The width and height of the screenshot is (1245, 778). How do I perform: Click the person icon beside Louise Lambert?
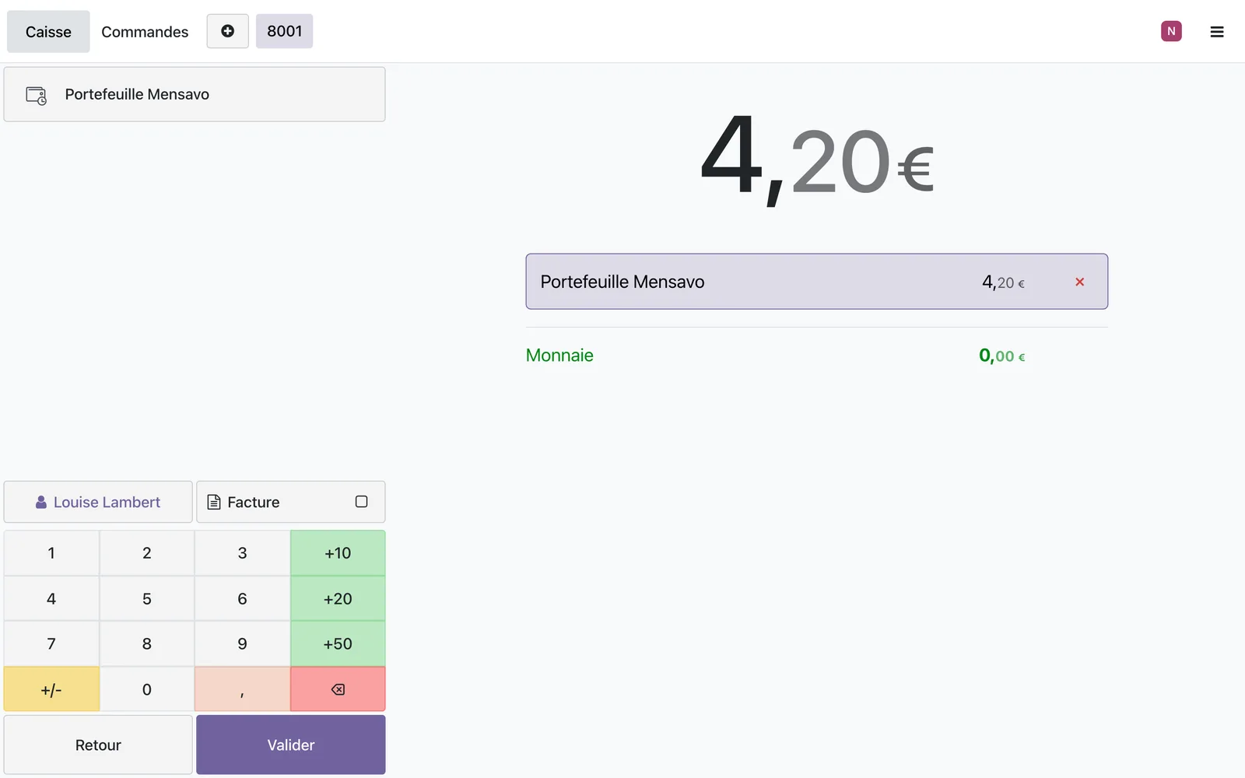coord(41,503)
